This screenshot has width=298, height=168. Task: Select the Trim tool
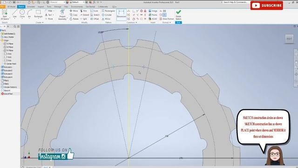84,11
